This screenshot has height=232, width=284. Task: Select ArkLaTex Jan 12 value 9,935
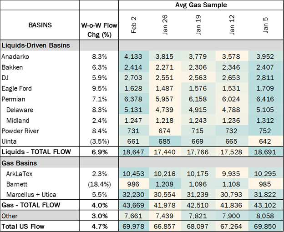coord(231,174)
